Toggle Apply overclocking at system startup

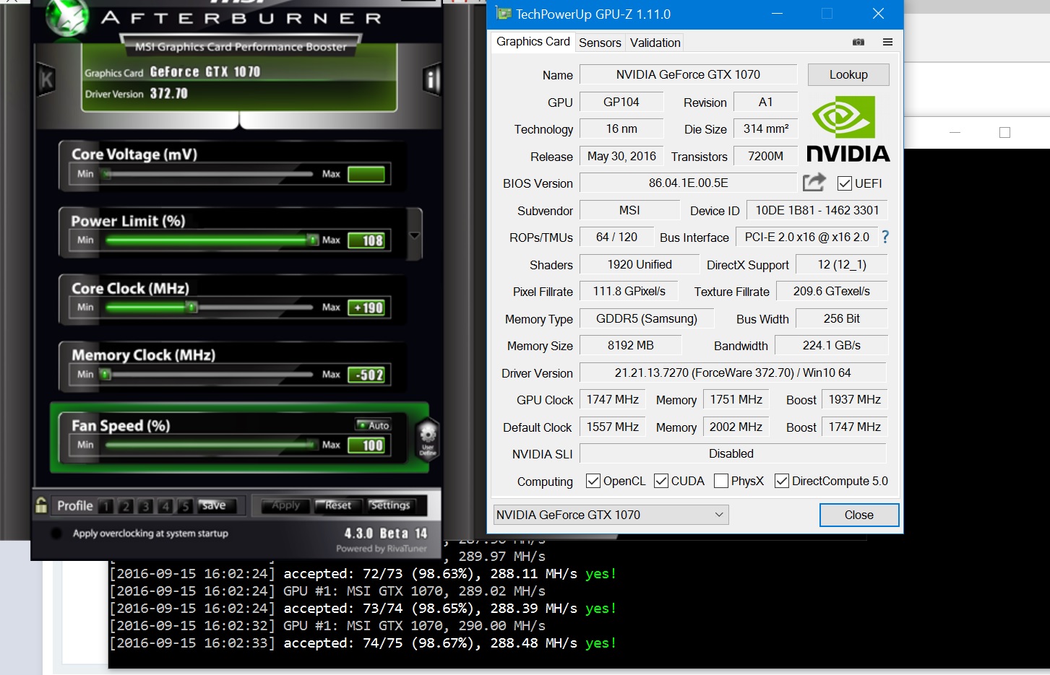click(56, 534)
